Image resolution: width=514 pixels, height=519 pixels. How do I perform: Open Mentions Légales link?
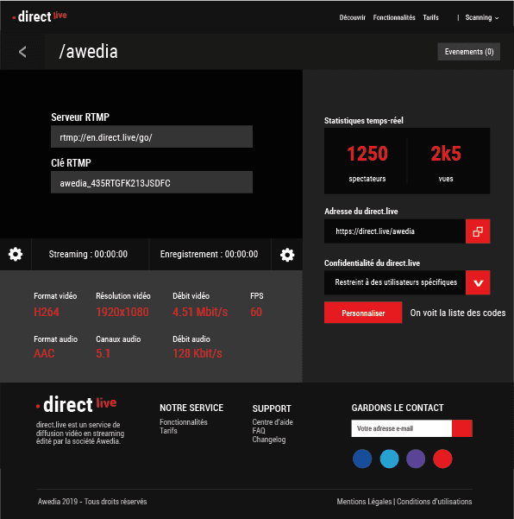(x=364, y=502)
